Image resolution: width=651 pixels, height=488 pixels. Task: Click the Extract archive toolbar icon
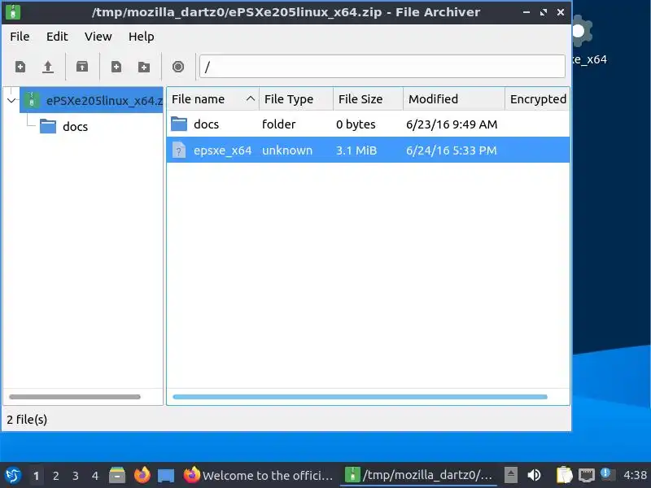[x=82, y=67]
